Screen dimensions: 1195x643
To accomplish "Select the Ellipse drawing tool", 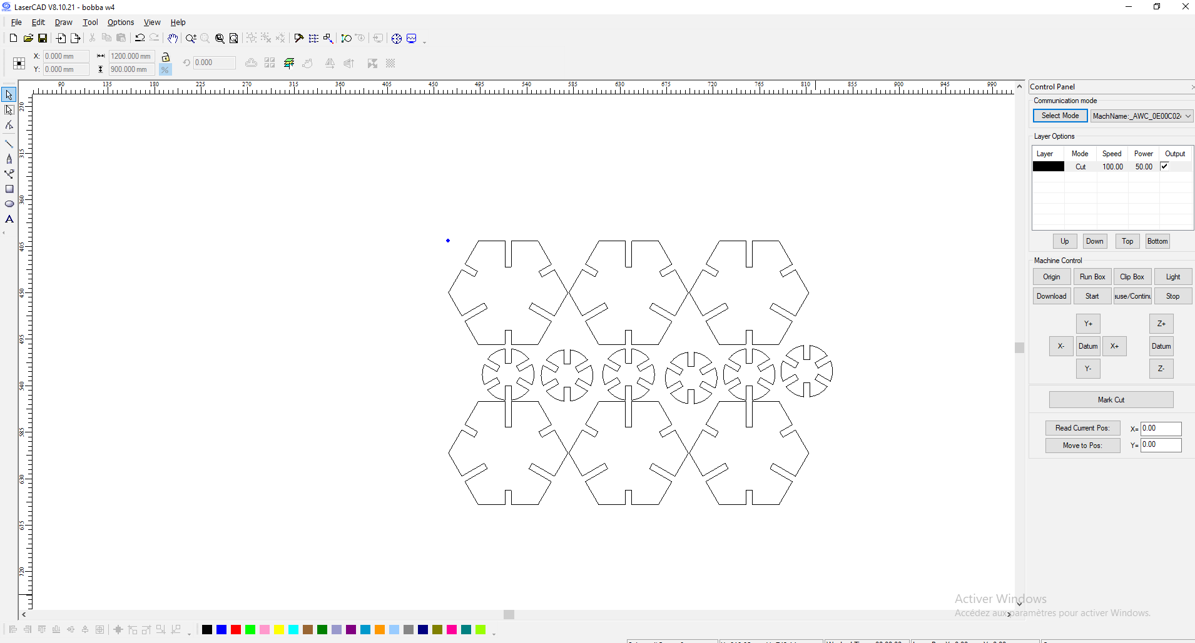I will [x=9, y=204].
